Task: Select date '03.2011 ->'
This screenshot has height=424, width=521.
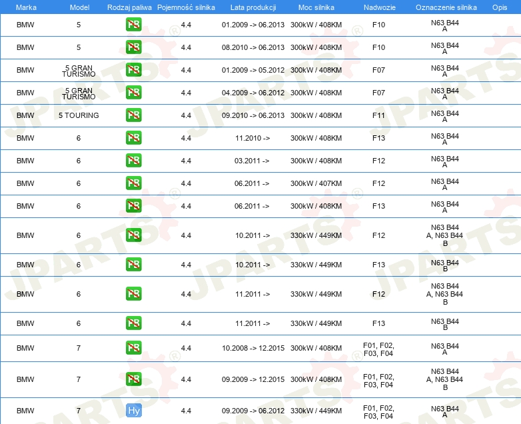Action: point(252,161)
